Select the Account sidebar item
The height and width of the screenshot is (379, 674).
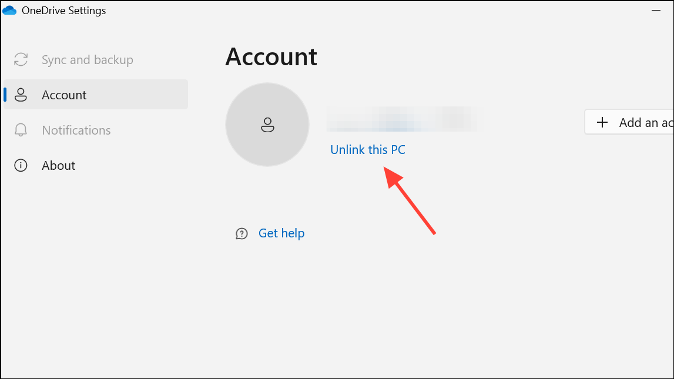point(95,95)
